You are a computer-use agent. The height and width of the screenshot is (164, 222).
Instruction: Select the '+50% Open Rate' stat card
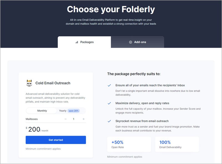pos(129,144)
